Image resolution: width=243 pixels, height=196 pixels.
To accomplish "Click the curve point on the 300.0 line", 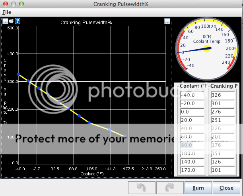I will (28, 81).
